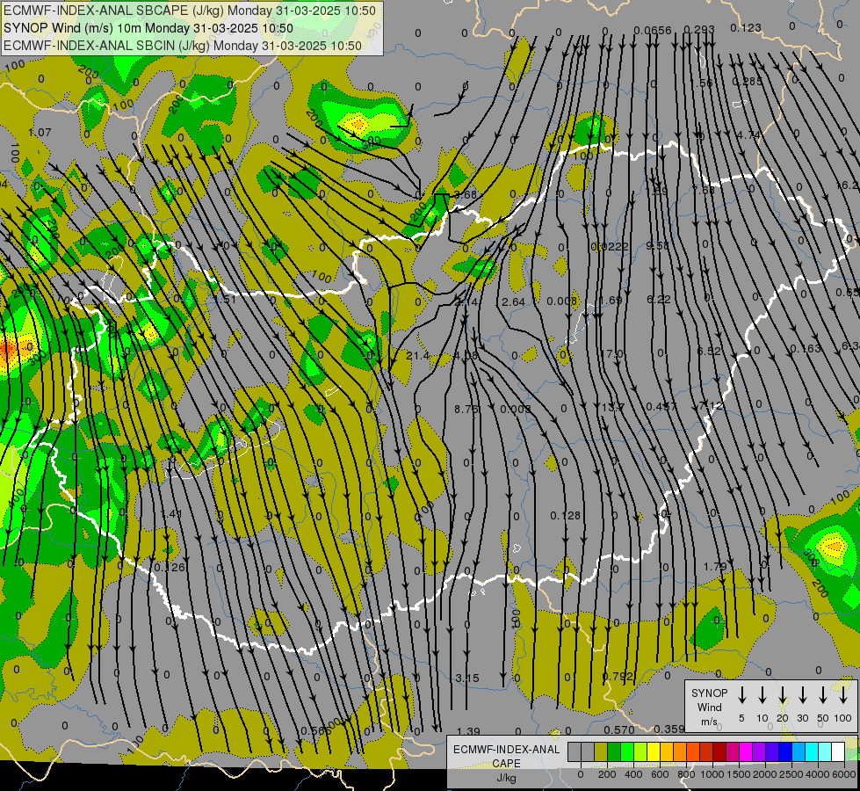The height and width of the screenshot is (791, 860).
Task: Click the map value '0.457'
Action: click(661, 407)
